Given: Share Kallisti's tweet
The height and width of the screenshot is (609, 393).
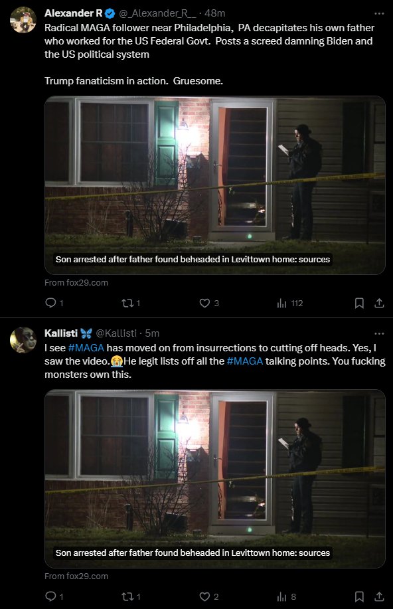Looking at the screenshot, I should coord(379,596).
